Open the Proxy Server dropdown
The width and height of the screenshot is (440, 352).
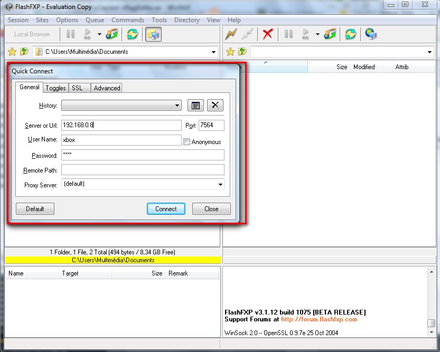coord(220,184)
